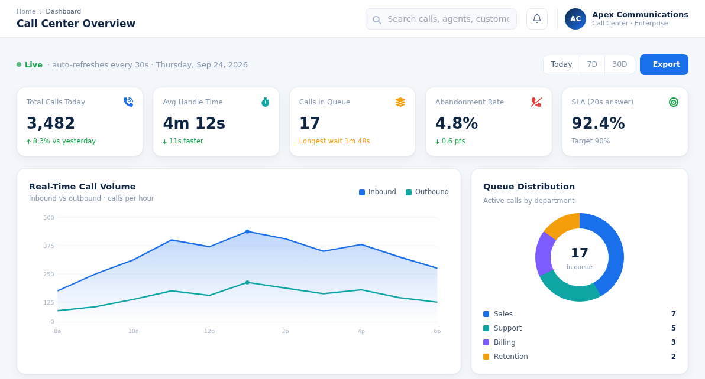Click the 4.8% abandonment value
The height and width of the screenshot is (379, 705).
457,123
